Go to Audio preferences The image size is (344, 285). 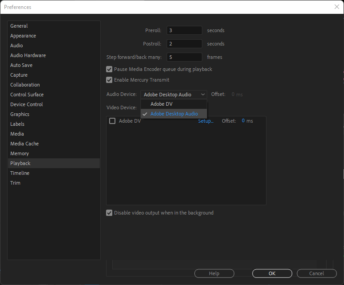point(54,45)
